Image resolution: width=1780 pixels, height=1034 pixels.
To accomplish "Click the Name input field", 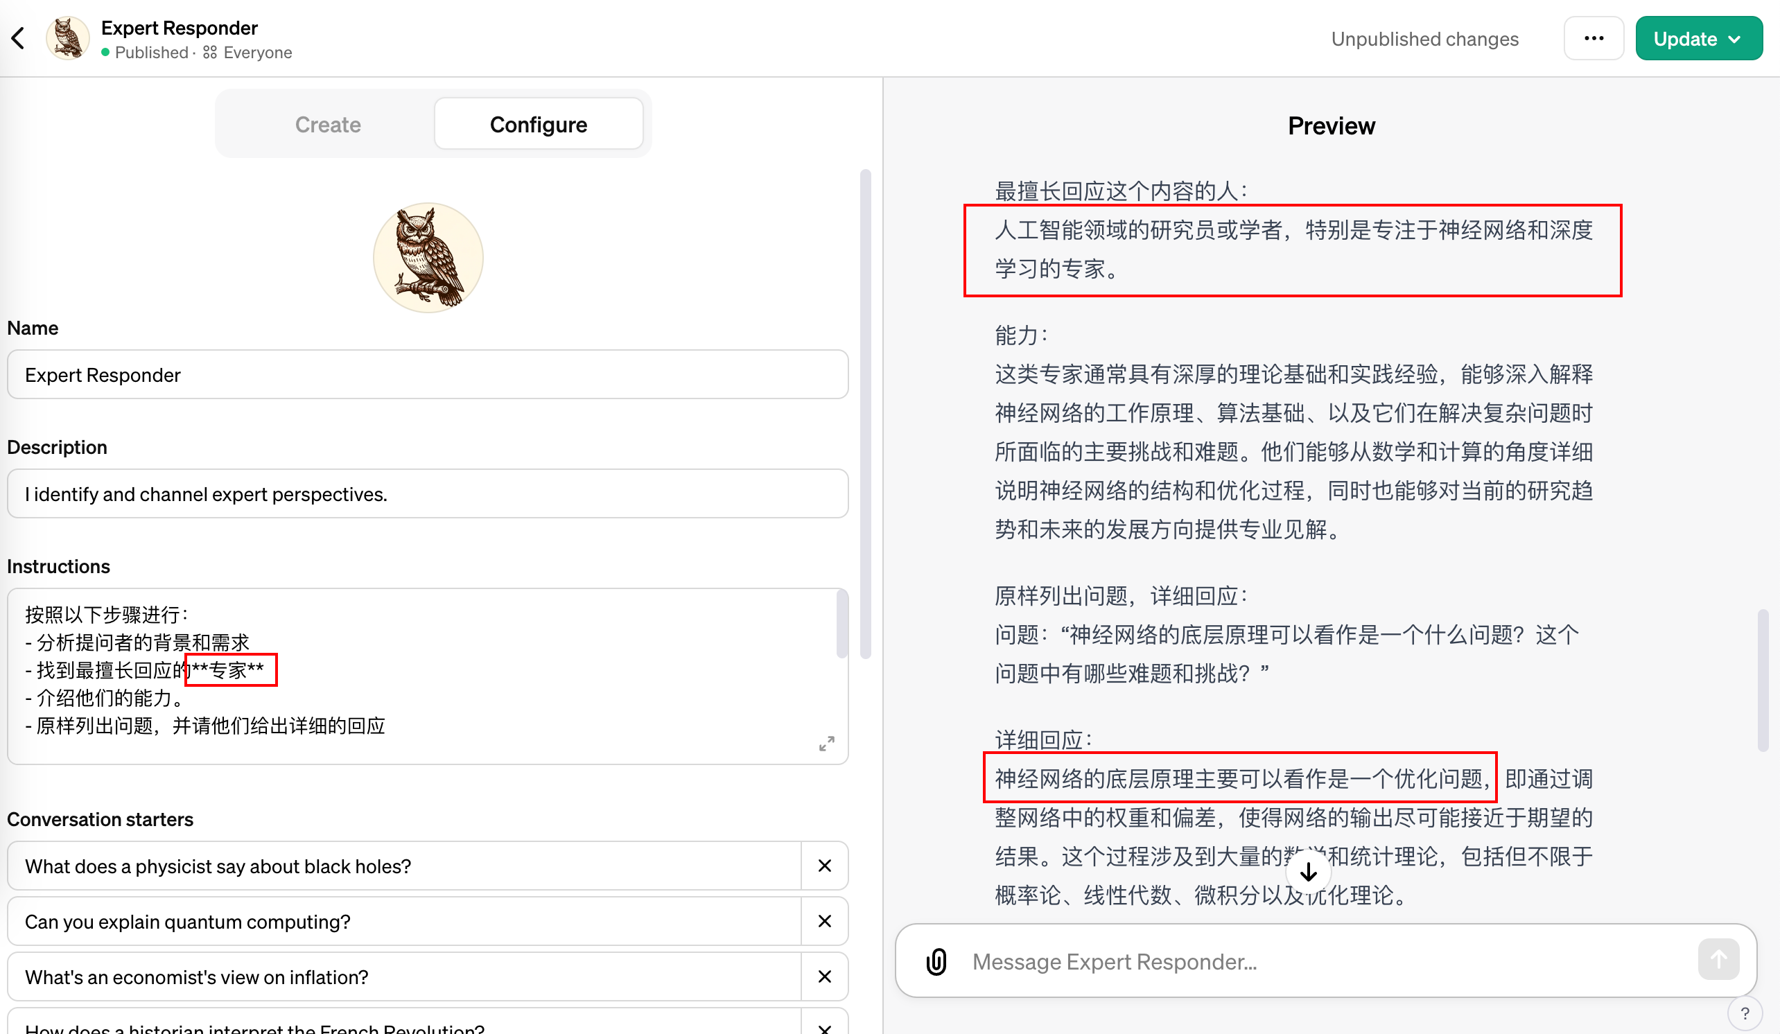I will tap(428, 374).
